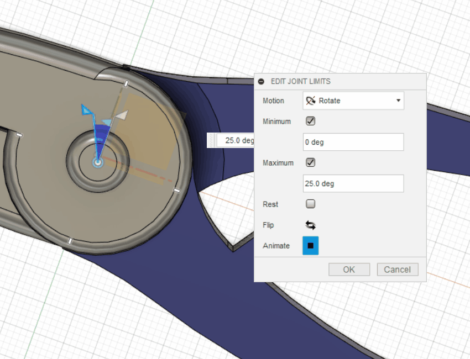The image size is (470, 359).
Task: Stop the joint Animate preview
Action: pyautogui.click(x=311, y=246)
